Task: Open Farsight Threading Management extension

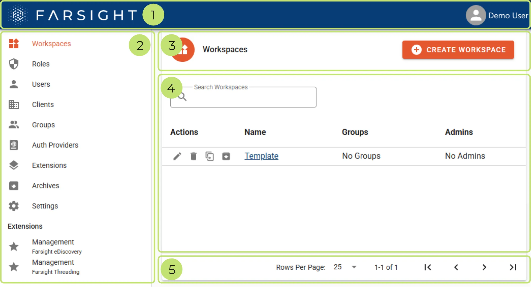Action: (x=53, y=267)
